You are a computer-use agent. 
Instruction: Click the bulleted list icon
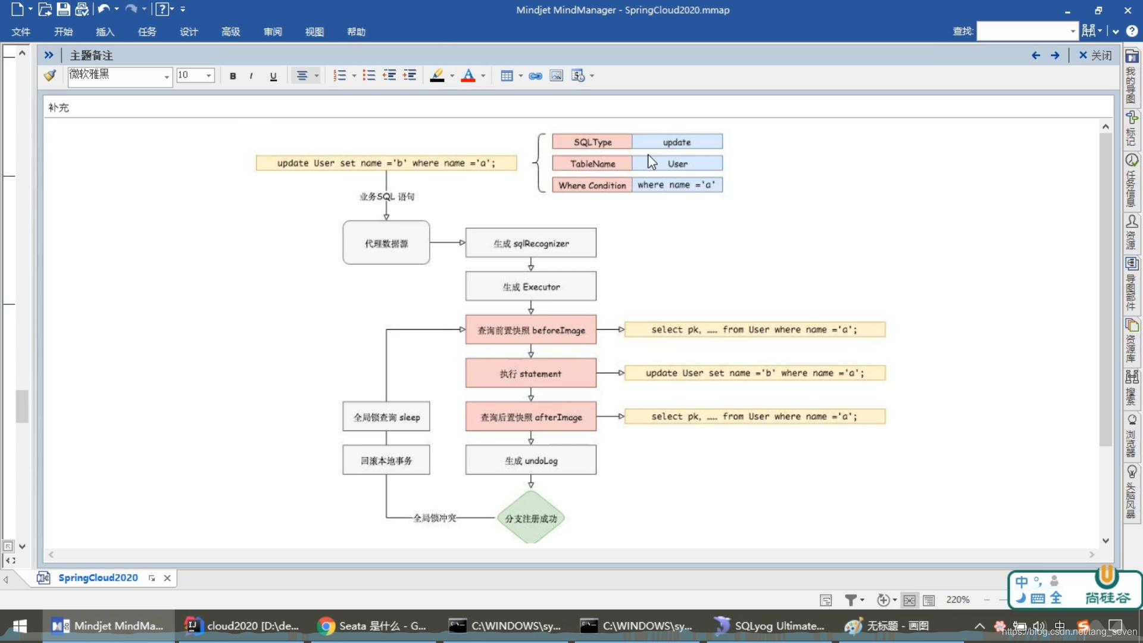[368, 76]
